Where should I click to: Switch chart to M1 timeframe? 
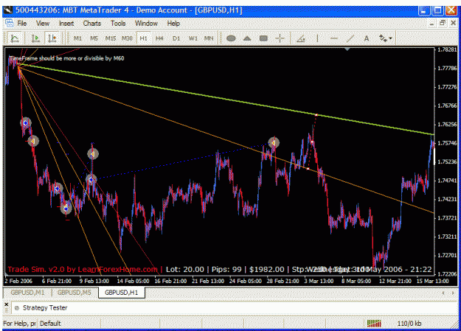tap(77, 38)
